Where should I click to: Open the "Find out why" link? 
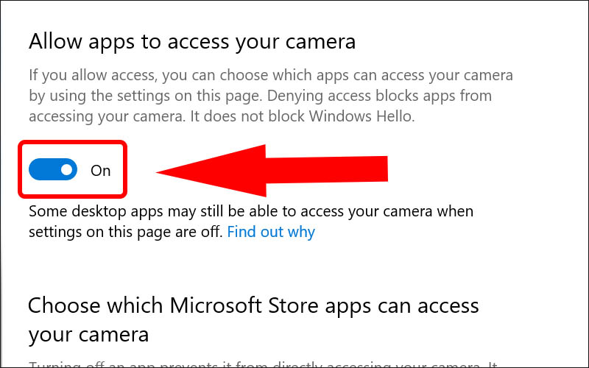click(271, 232)
